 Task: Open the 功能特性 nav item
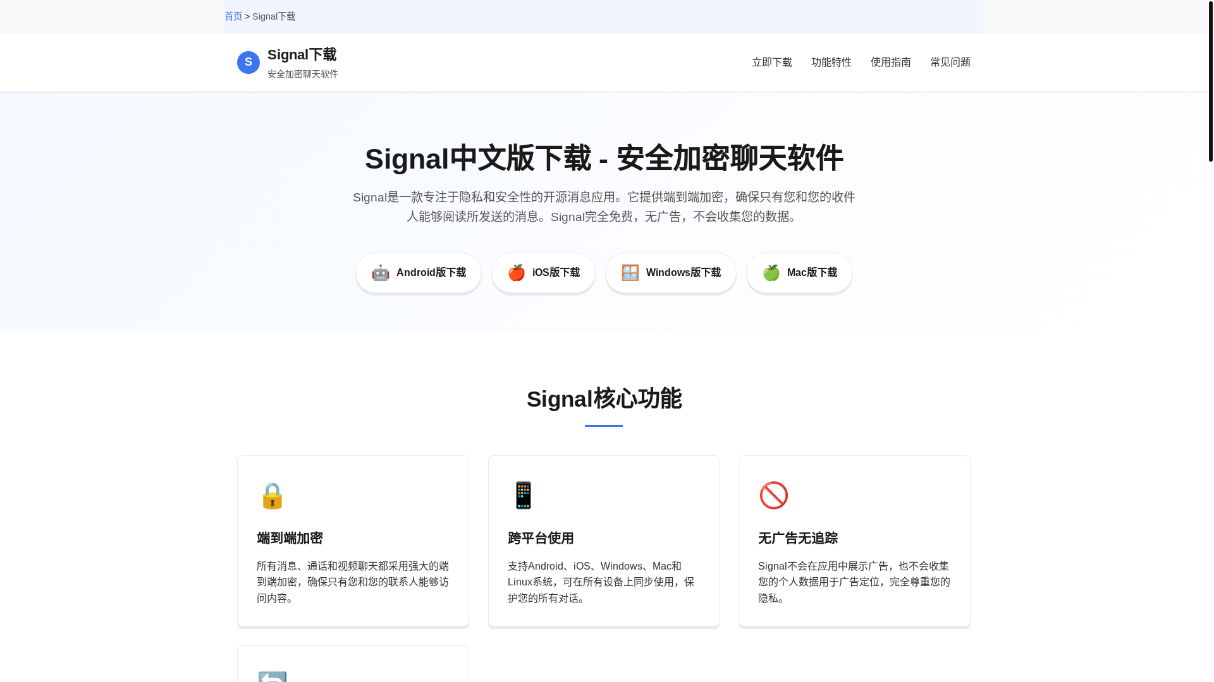point(831,63)
